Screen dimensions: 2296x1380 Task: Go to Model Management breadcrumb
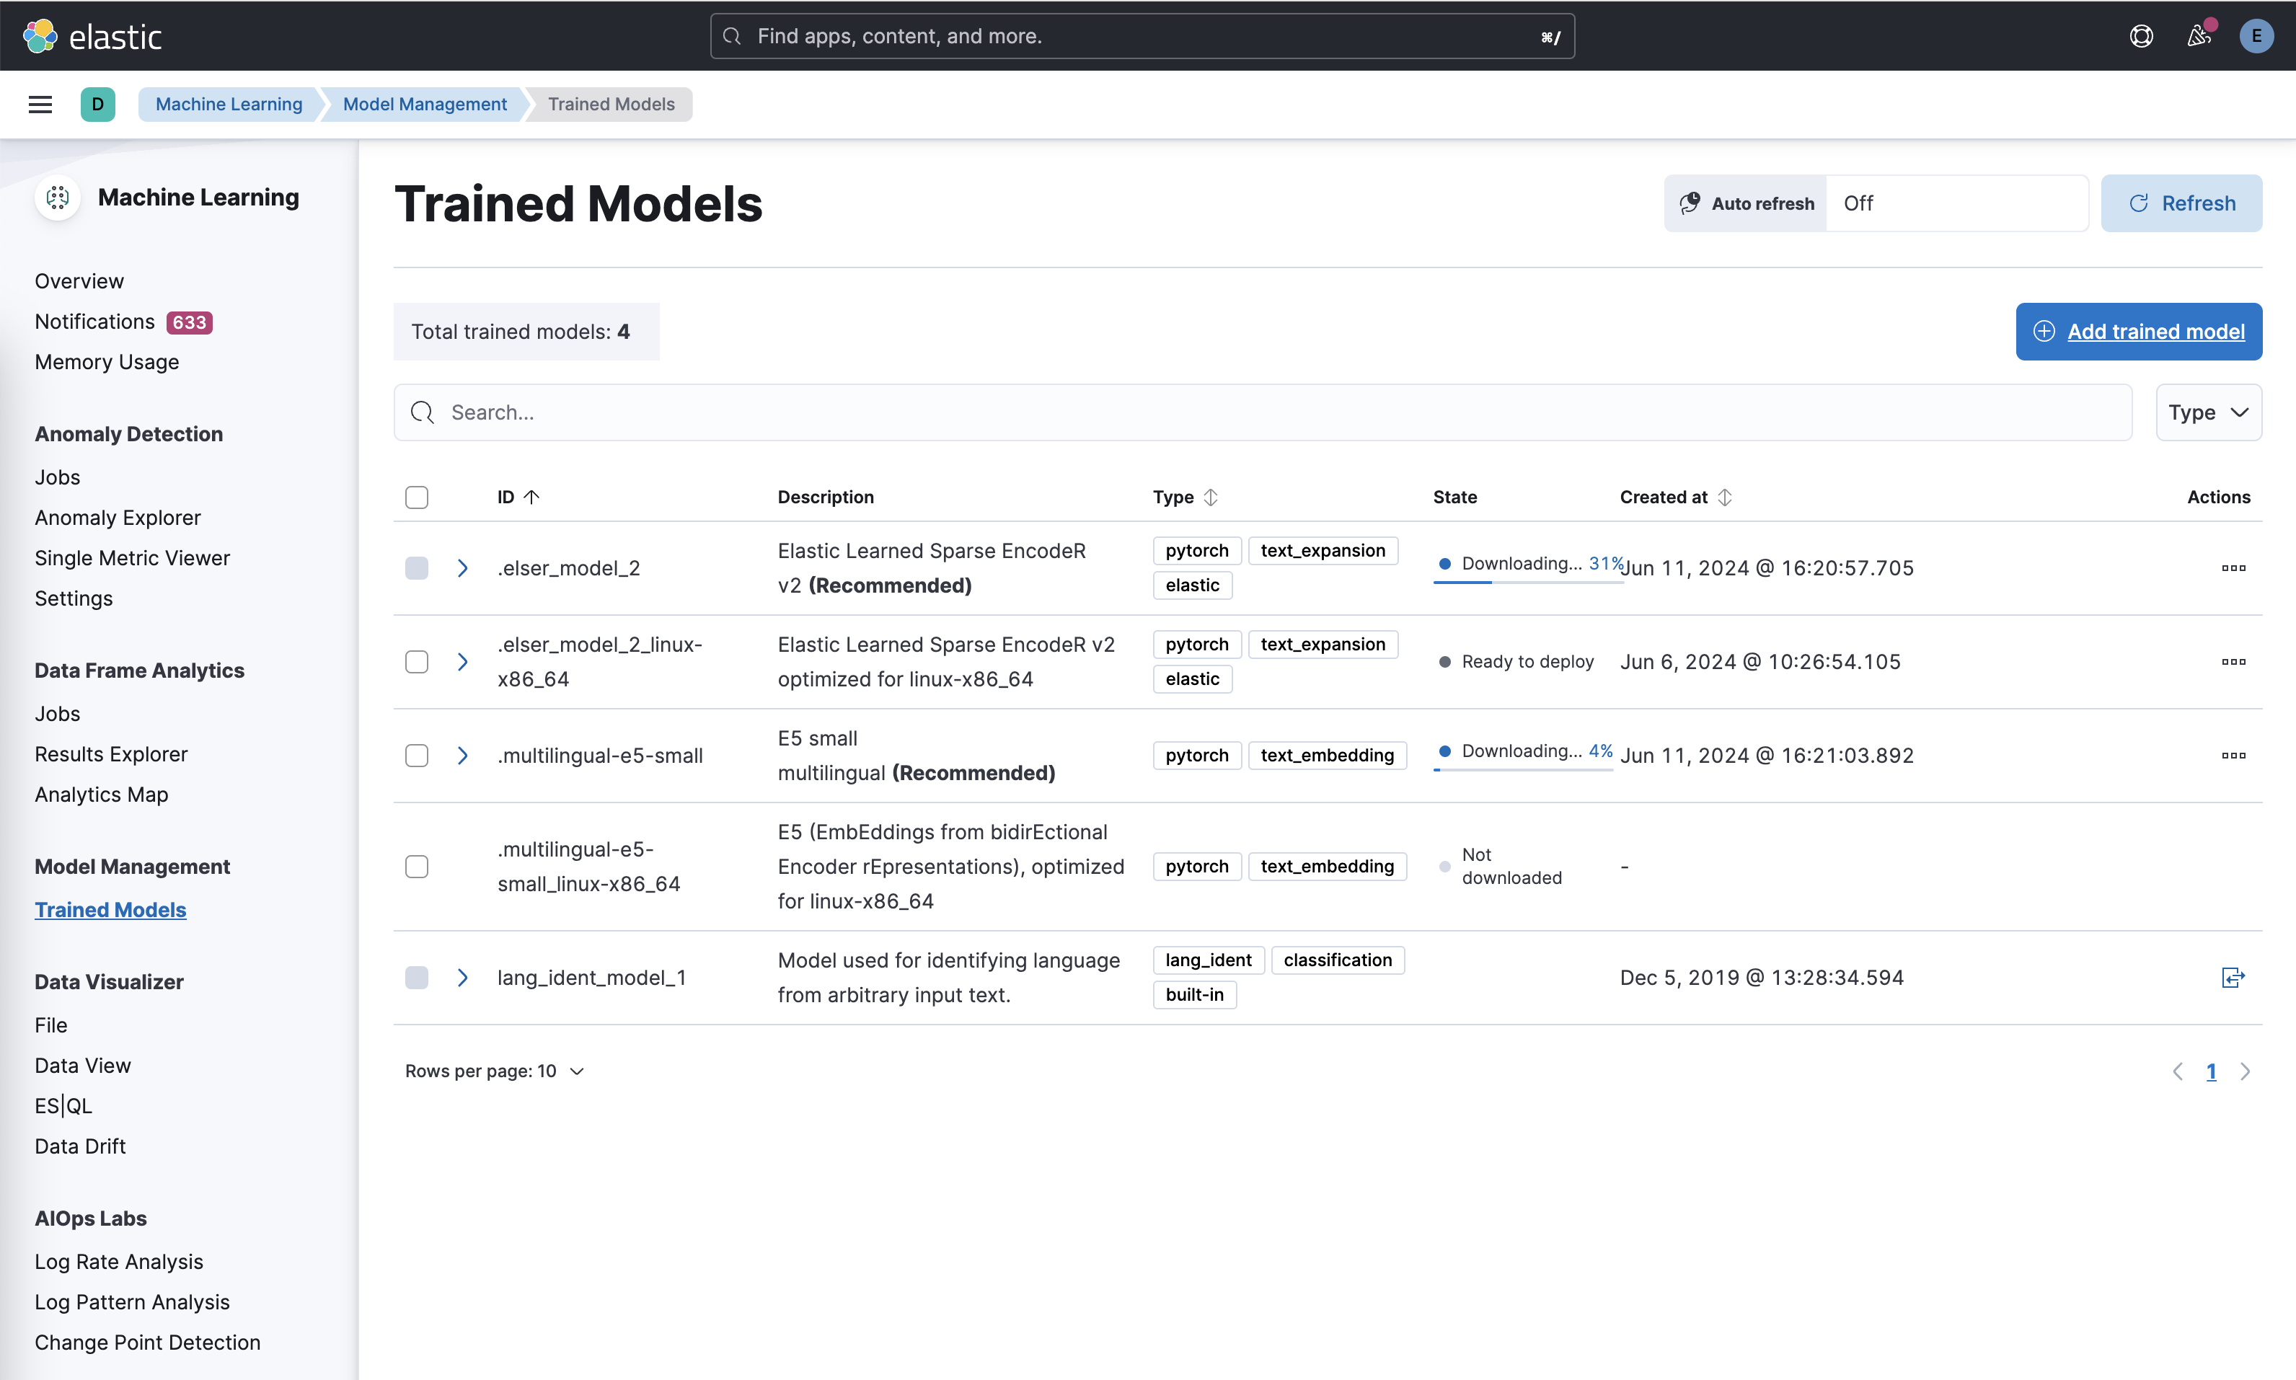click(x=425, y=104)
